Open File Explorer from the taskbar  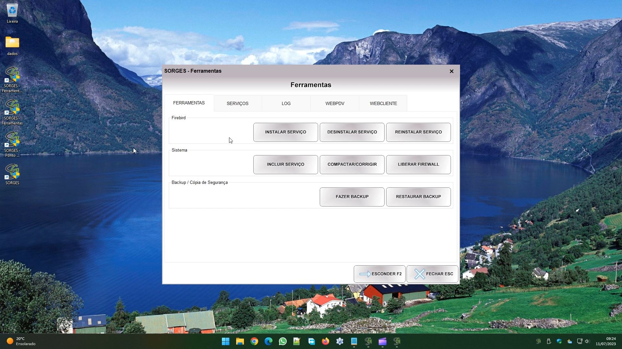[240, 341]
